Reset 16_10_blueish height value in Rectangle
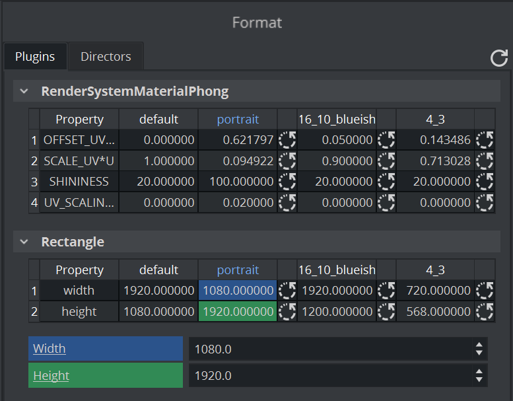Screen dimensions: 513x401 click(x=386, y=311)
